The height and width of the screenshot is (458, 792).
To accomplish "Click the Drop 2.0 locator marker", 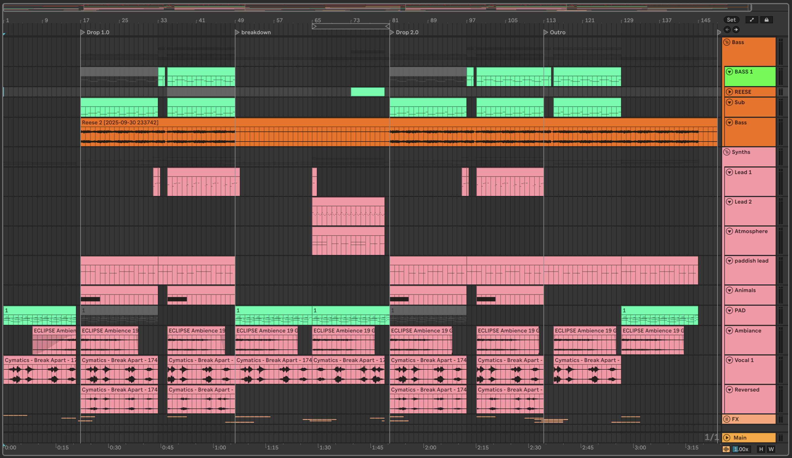I will click(392, 32).
